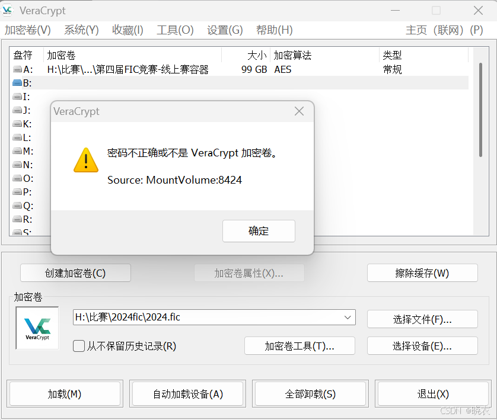This screenshot has width=497, height=420.
Task: Select drive M: icon
Action: 17,151
